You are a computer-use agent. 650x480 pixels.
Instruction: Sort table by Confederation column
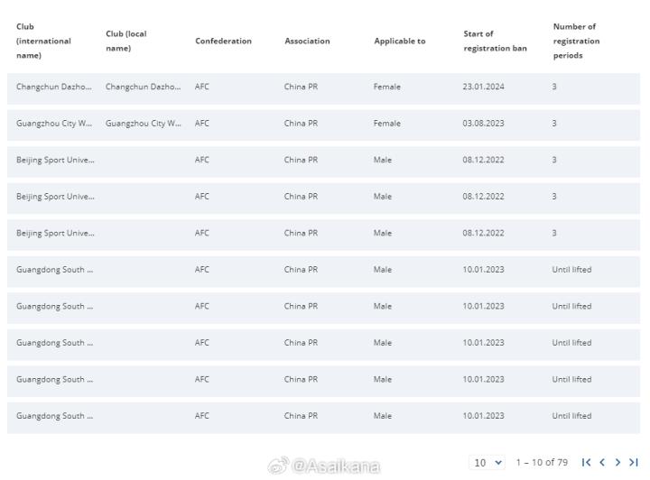(223, 42)
